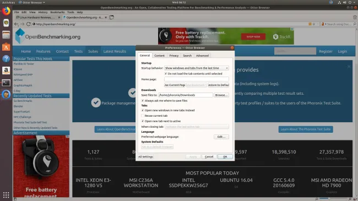This screenshot has width=358, height=201.
Task: Bookmark page with the star icon
Action: (x=314, y=24)
